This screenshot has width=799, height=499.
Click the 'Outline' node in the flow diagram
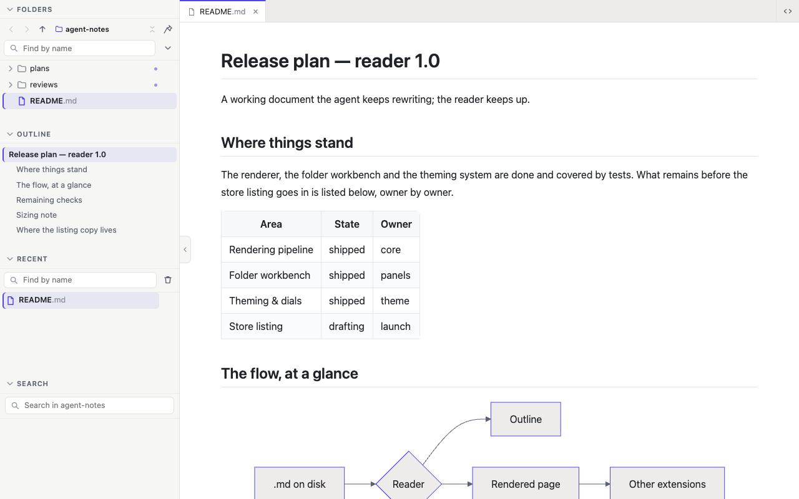pyautogui.click(x=526, y=419)
